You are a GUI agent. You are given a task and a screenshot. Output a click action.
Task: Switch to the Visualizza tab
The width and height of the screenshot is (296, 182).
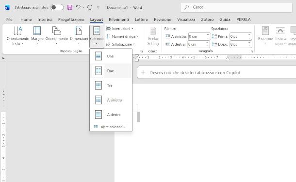(x=186, y=19)
